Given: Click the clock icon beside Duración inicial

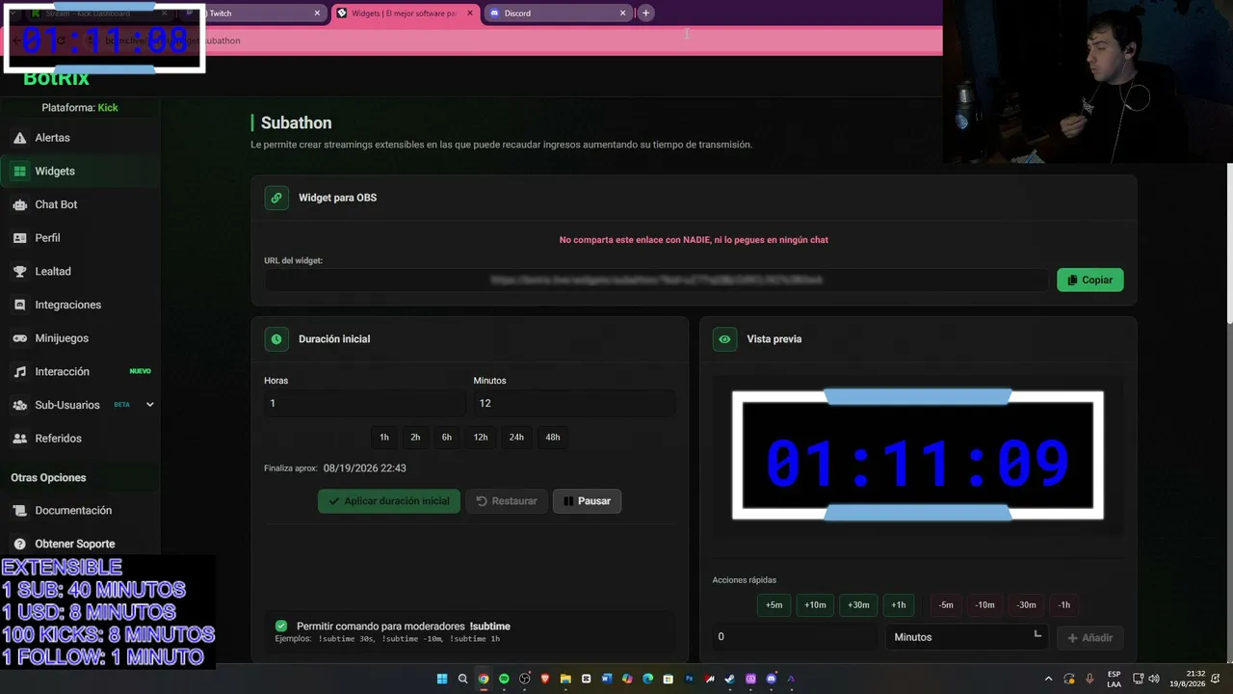Looking at the screenshot, I should pos(276,339).
